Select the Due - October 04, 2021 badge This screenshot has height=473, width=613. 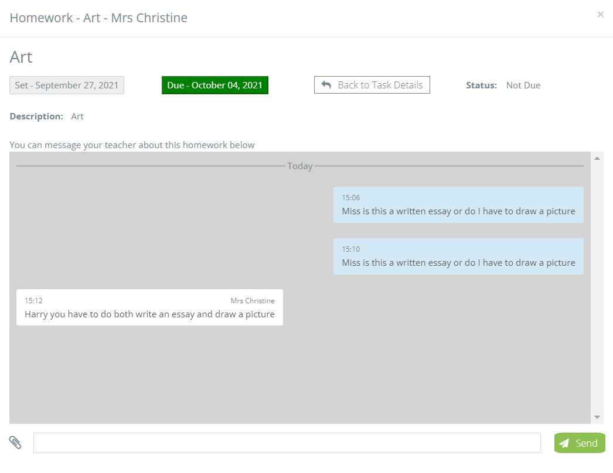[214, 84]
